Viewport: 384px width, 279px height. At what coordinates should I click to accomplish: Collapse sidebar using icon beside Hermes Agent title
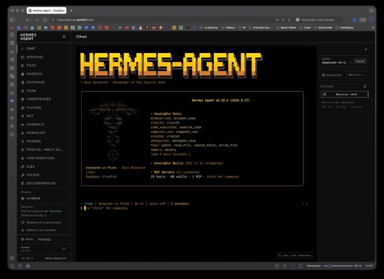pyautogui.click(x=64, y=37)
